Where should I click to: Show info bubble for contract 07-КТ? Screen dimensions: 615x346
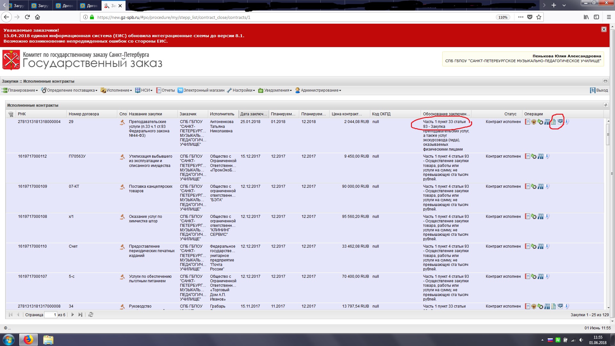[547, 186]
